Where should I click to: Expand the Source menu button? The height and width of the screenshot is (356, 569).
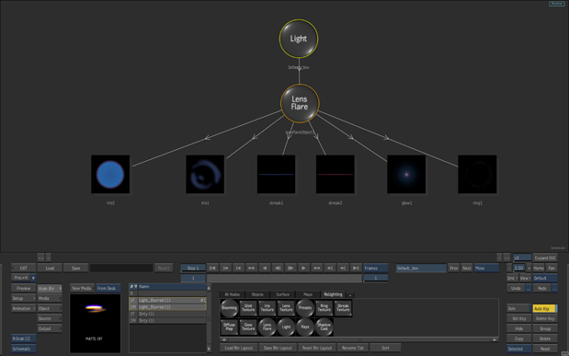click(x=50, y=318)
